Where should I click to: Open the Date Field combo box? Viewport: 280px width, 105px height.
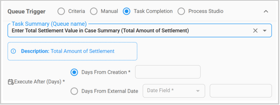coord(170,91)
